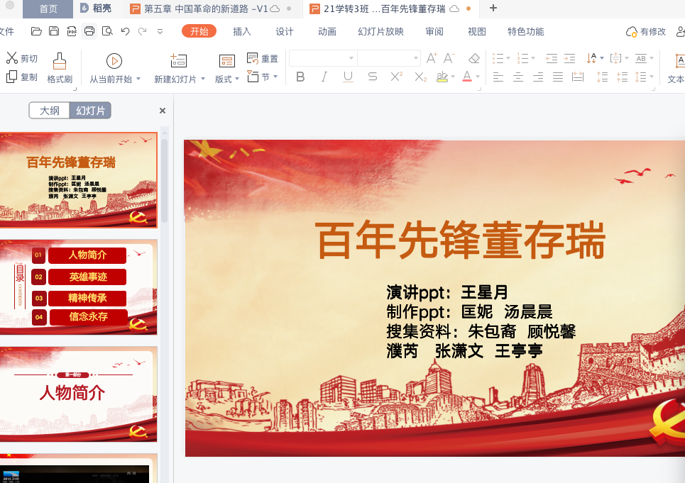Image resolution: width=685 pixels, height=483 pixels.
Task: Toggle bold formatting
Action: [300, 77]
